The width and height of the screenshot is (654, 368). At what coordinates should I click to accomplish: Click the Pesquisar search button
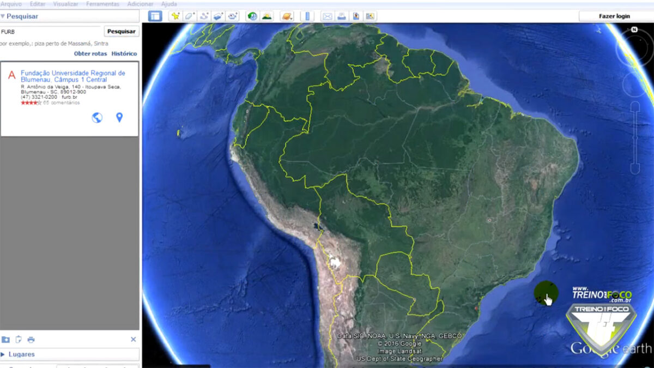[x=122, y=32]
